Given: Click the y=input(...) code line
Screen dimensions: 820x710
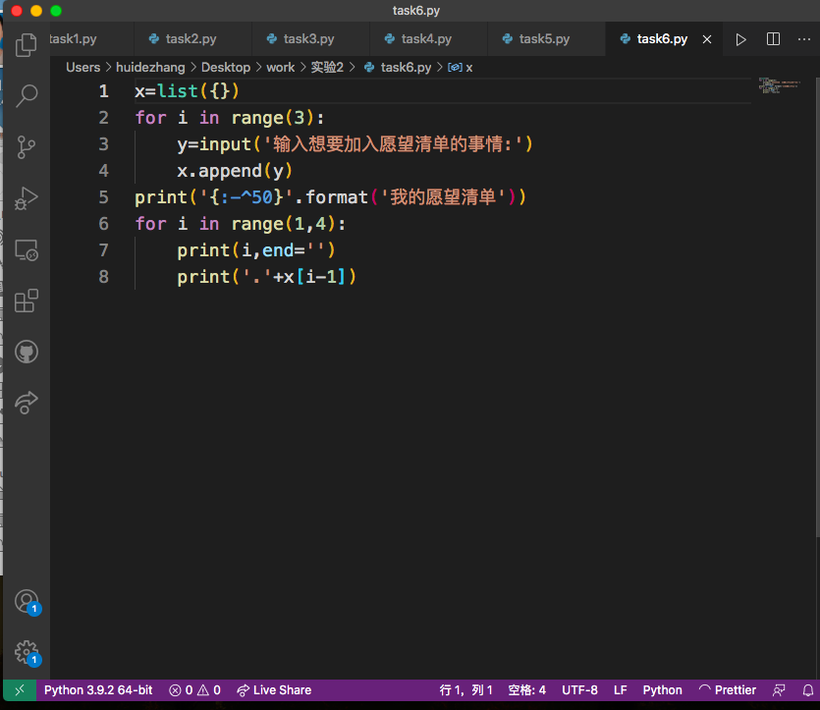Looking at the screenshot, I should click(355, 144).
